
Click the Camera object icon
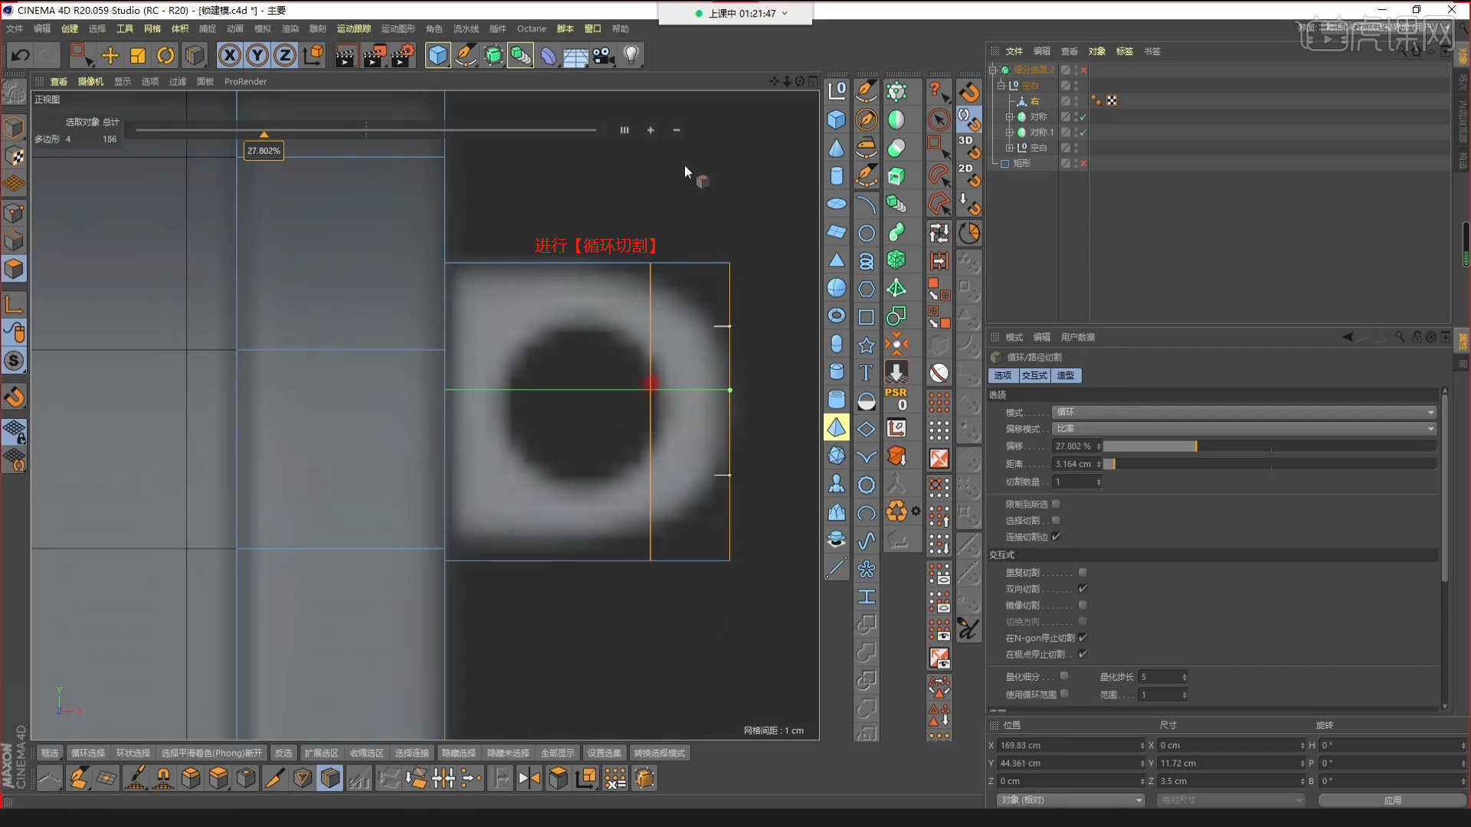604,55
